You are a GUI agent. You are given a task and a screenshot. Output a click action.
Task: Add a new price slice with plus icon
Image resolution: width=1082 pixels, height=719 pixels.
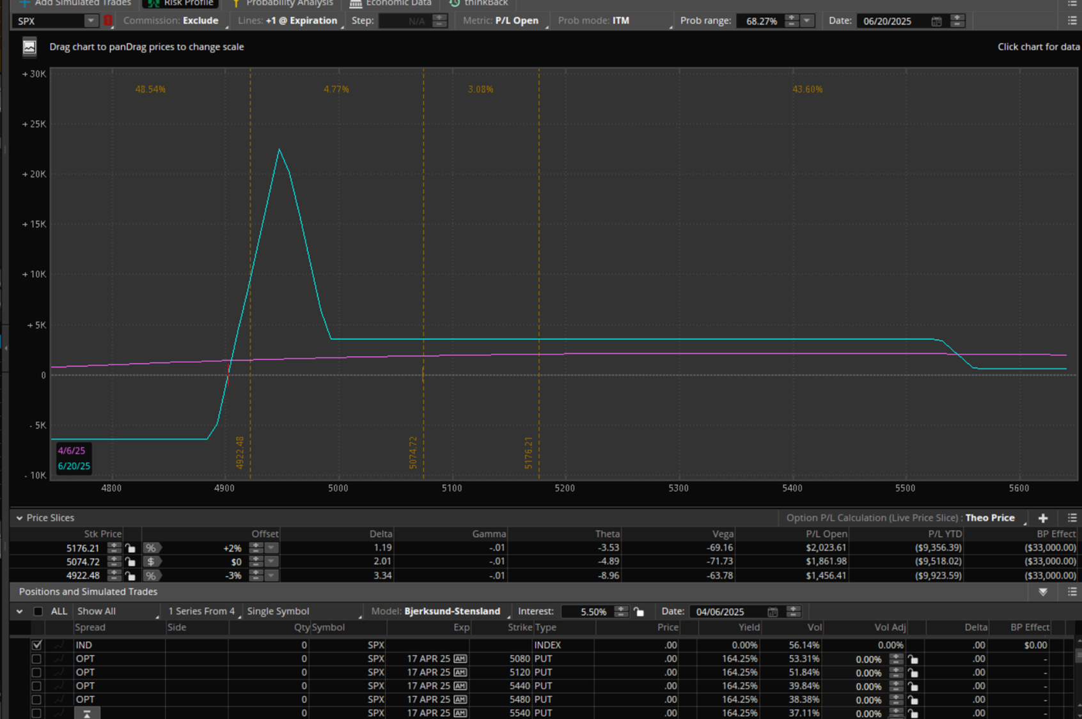click(1043, 518)
